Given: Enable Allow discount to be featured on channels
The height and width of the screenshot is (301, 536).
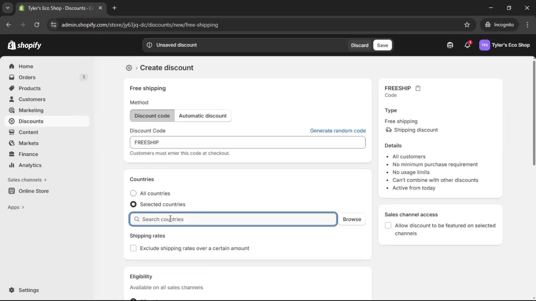Looking at the screenshot, I should coord(388,225).
